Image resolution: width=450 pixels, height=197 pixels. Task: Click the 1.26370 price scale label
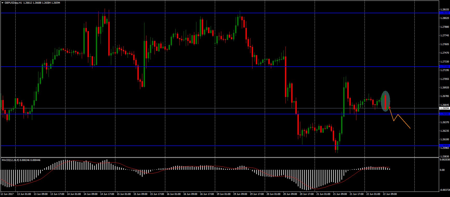point(445,122)
